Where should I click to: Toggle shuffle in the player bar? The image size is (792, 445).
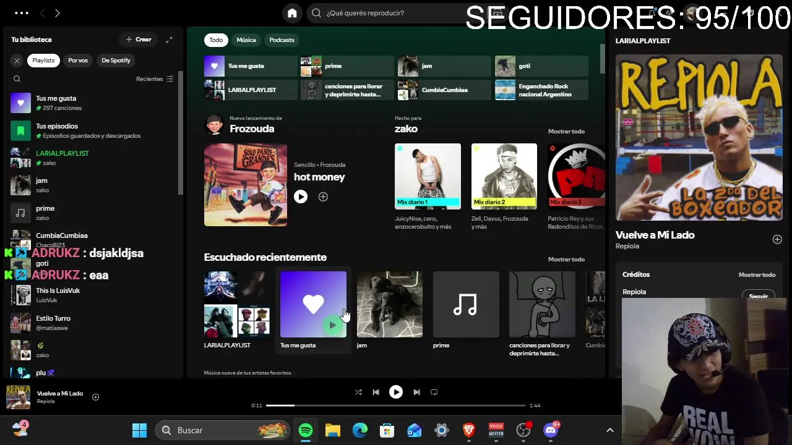tap(358, 392)
